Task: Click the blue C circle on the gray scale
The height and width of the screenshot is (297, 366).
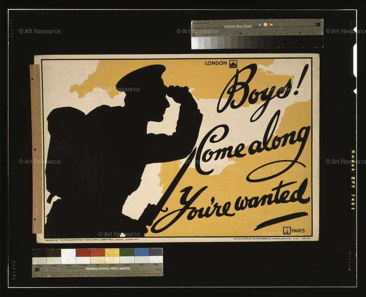Action: click(x=260, y=25)
